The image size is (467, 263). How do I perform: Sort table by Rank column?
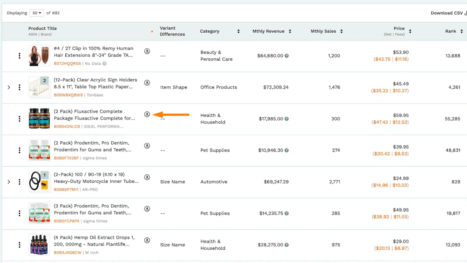pyautogui.click(x=461, y=31)
